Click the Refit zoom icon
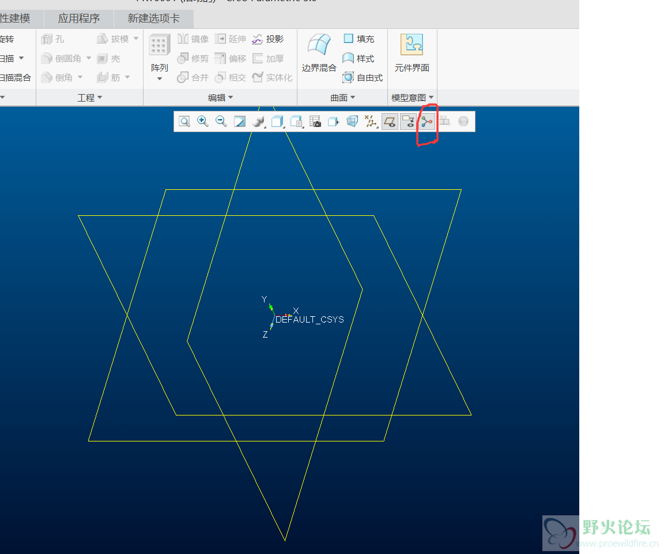Image resolution: width=664 pixels, height=554 pixels. click(184, 122)
